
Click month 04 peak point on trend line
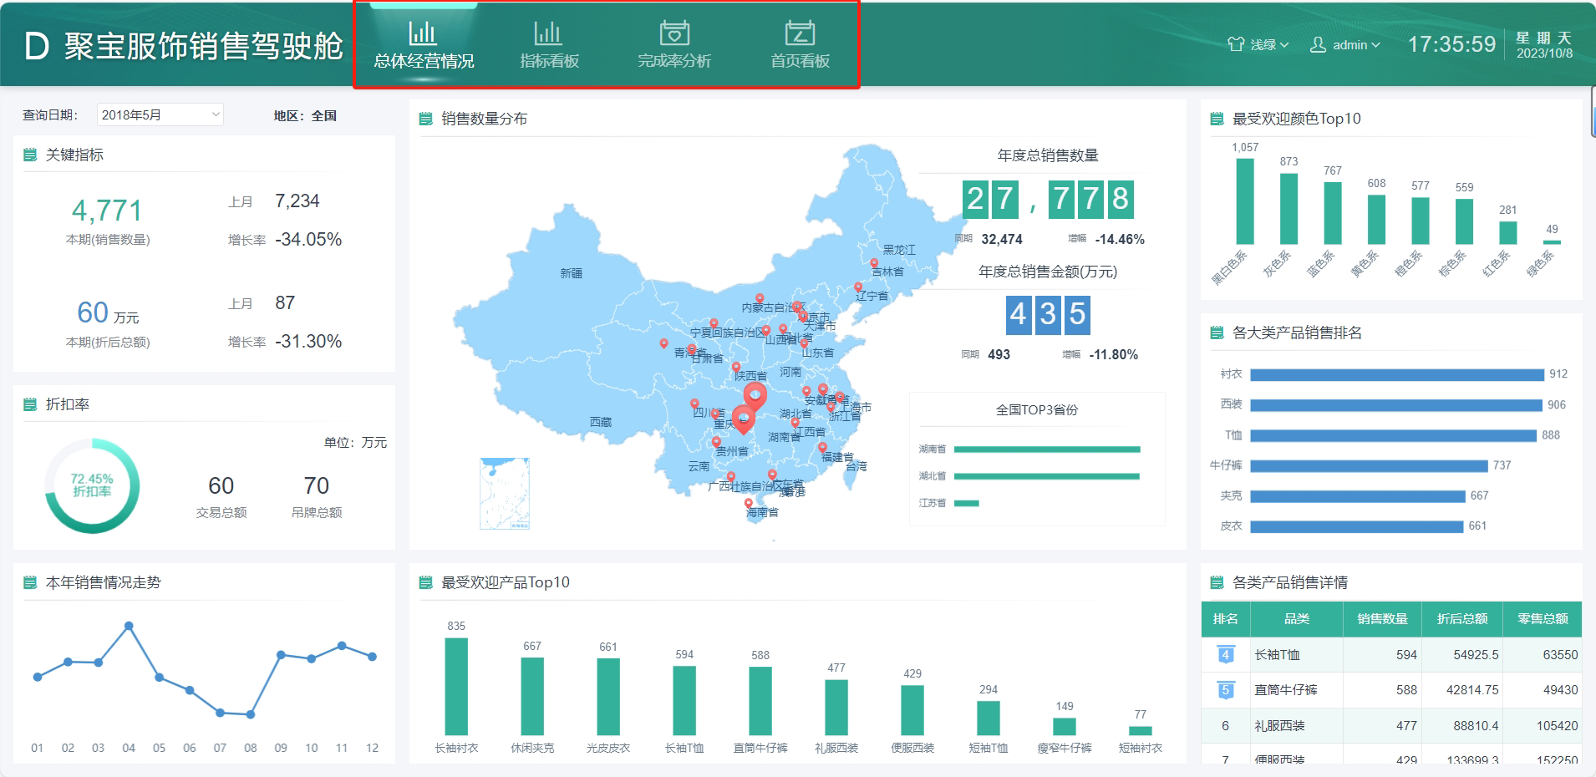click(129, 625)
